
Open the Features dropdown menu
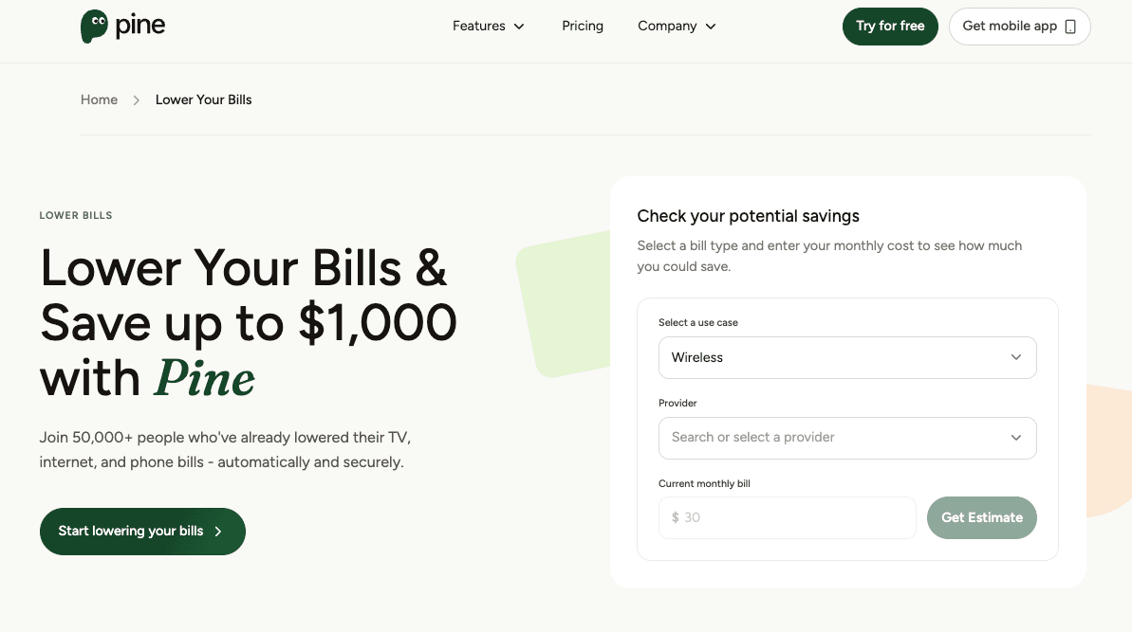(489, 26)
